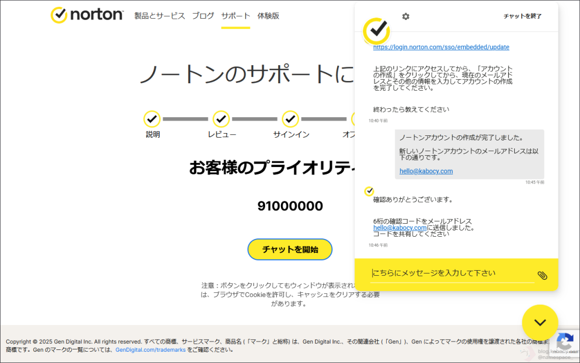580x363 pixels.
Task: Open the GenDigital.com/trademarks footer link
Action: pos(151,350)
